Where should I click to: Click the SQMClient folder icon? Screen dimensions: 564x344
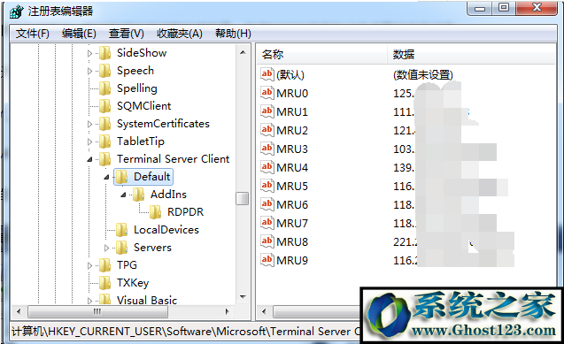click(104, 106)
